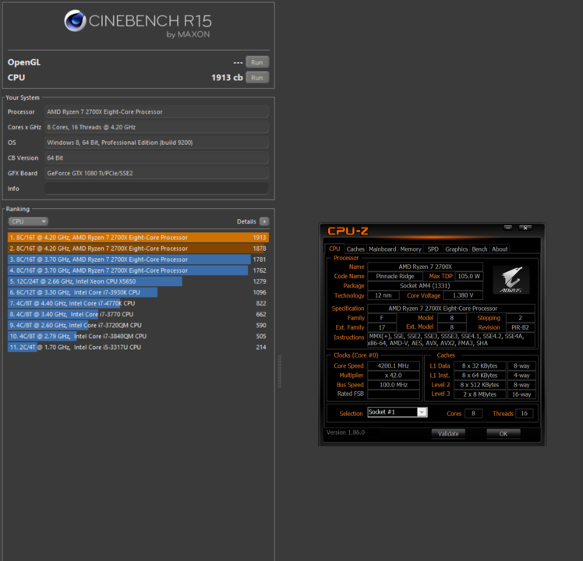Click the Details arrow button in Ranking
This screenshot has height=561, width=583.
point(264,221)
